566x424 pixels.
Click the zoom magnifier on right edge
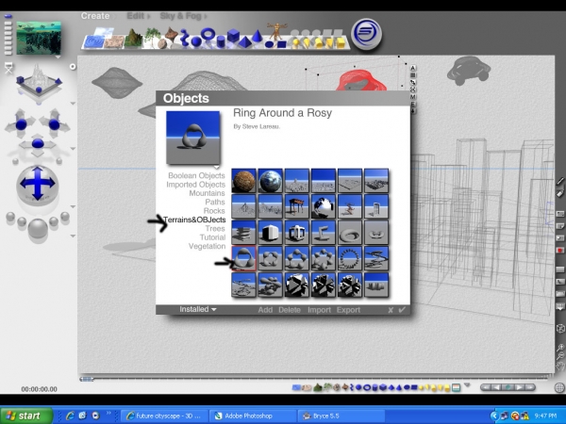(x=559, y=348)
